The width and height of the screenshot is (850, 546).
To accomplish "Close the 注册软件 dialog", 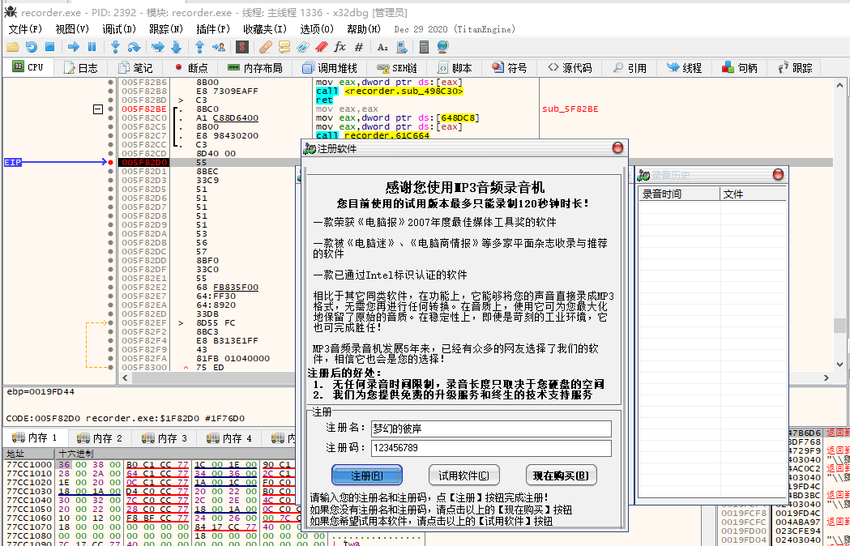I will pyautogui.click(x=617, y=148).
